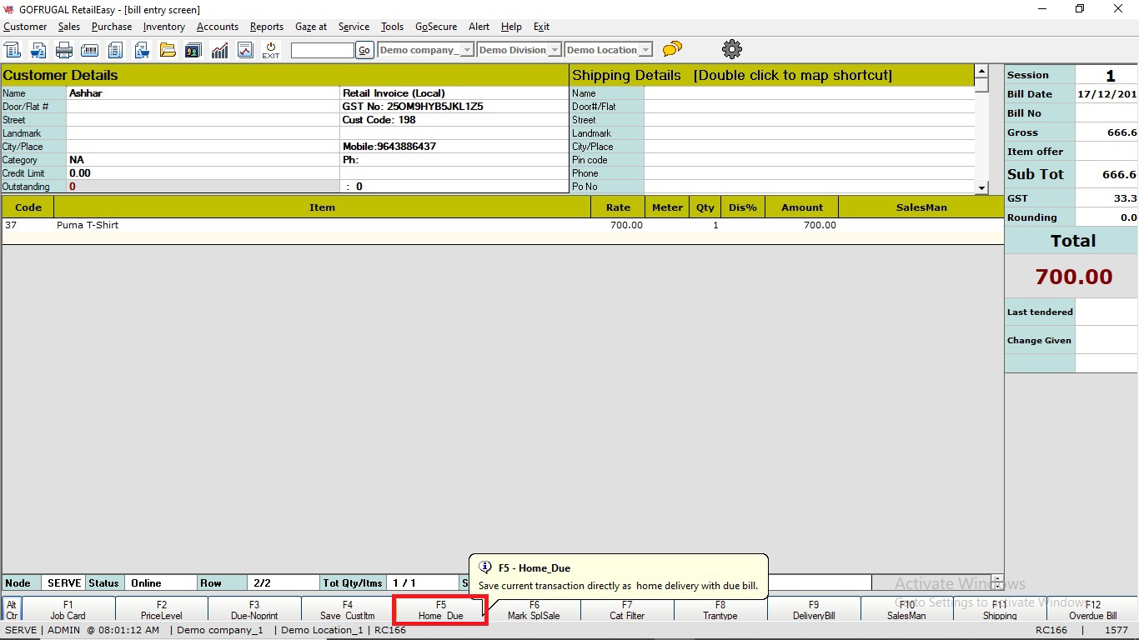Open the settings gear icon

coord(732,49)
